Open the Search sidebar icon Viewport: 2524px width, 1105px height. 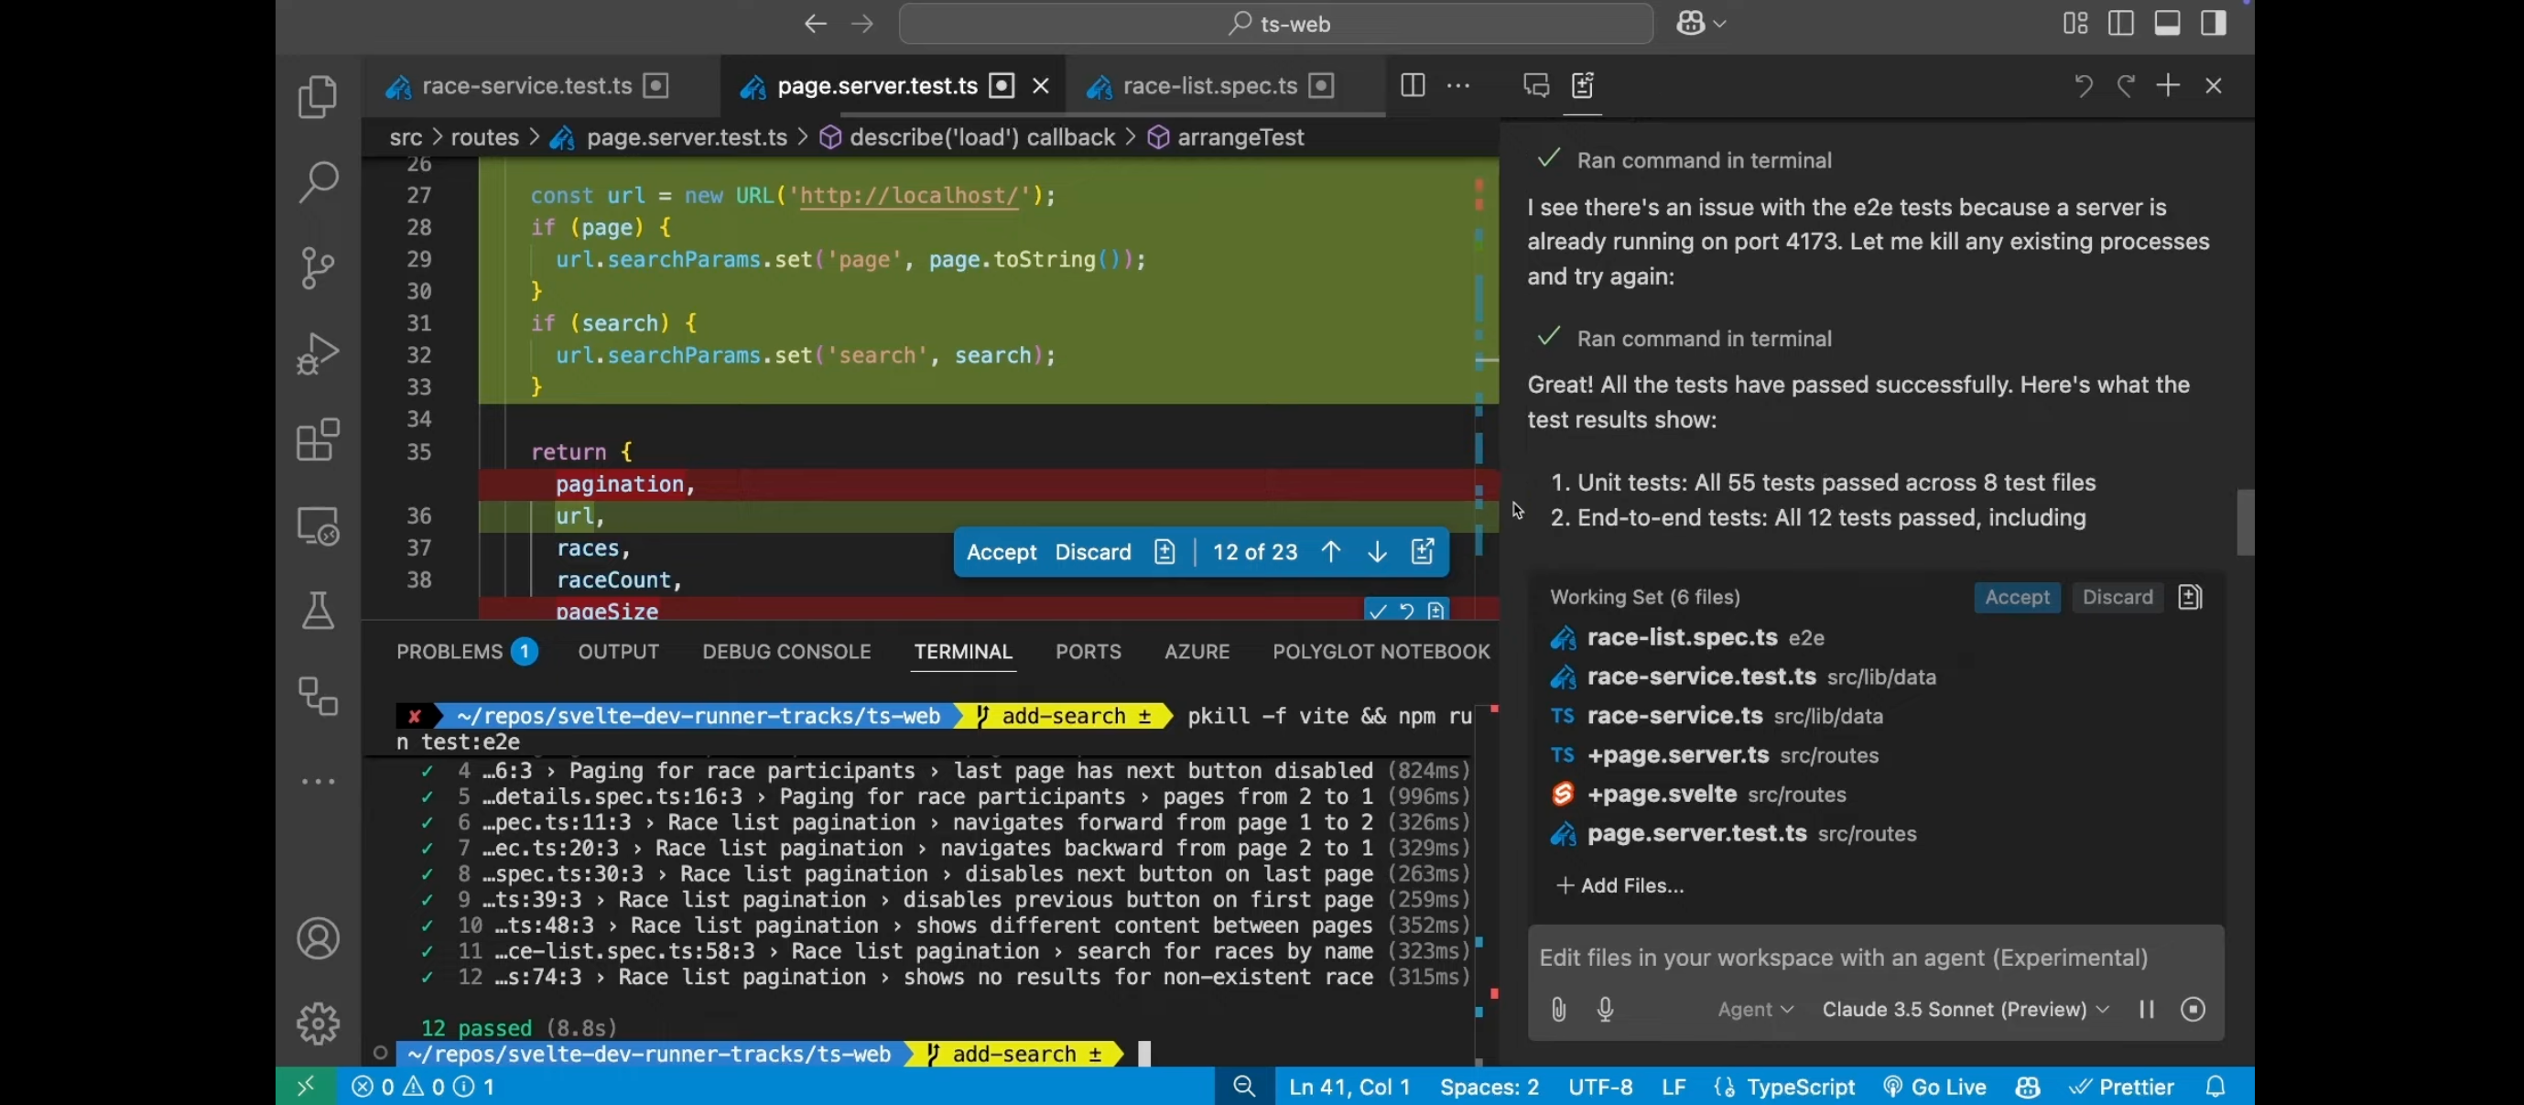coord(318,182)
